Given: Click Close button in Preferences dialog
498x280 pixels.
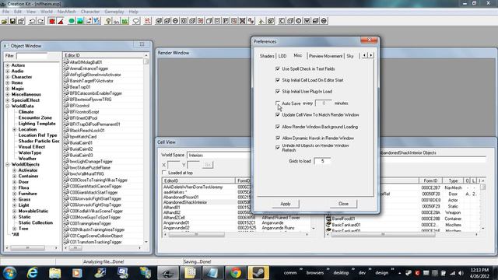Looking at the screenshot, I should [x=343, y=204].
